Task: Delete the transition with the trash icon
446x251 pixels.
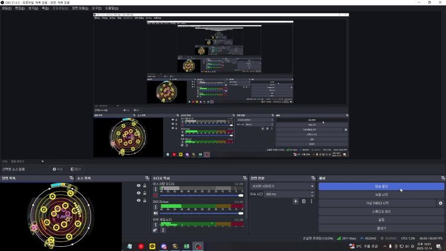Action: (x=303, y=201)
